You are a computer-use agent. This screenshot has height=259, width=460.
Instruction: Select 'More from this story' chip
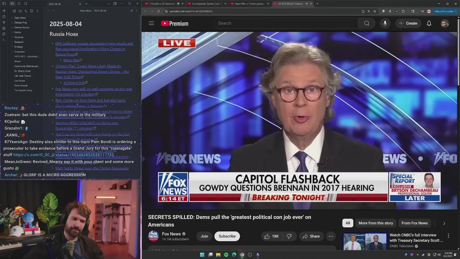376,223
